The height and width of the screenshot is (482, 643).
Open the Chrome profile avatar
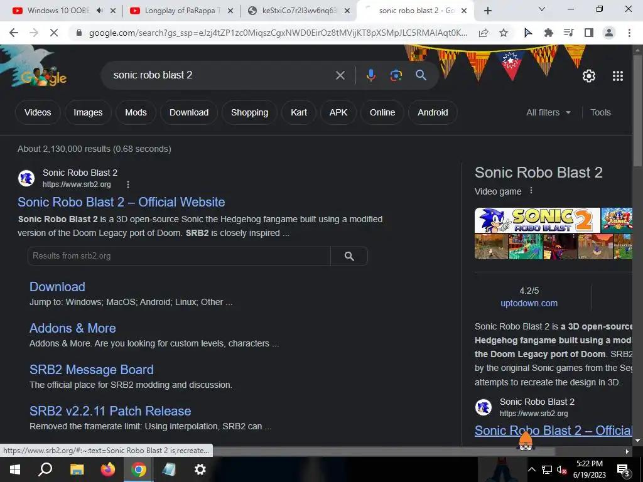click(x=609, y=33)
